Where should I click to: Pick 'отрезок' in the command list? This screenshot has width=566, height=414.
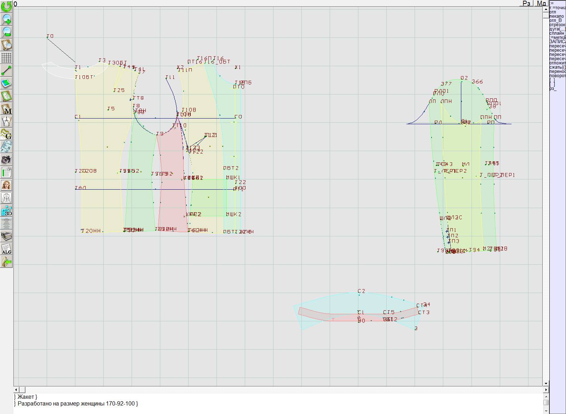coord(557,25)
